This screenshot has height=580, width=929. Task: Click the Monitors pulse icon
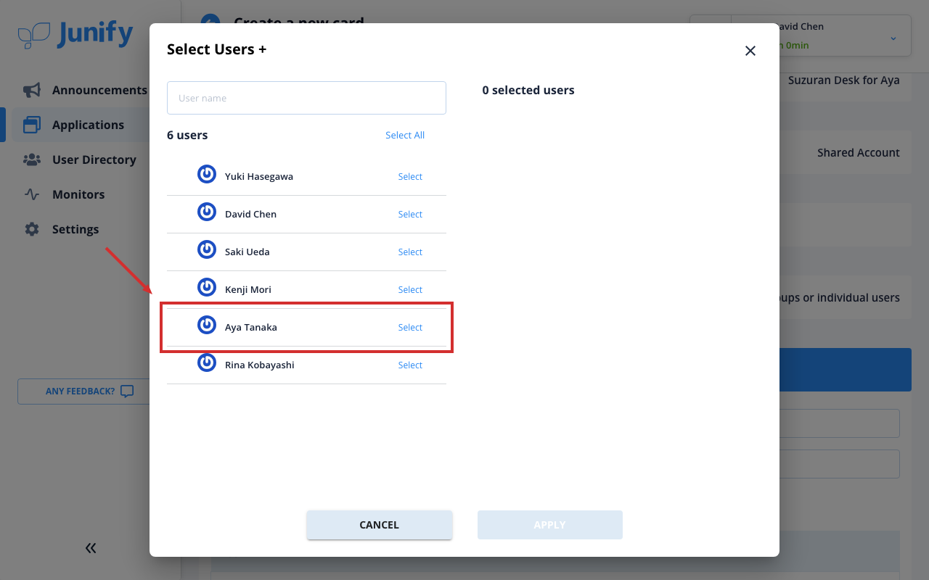click(32, 194)
